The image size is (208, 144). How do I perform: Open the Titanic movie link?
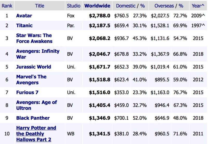(25, 26)
